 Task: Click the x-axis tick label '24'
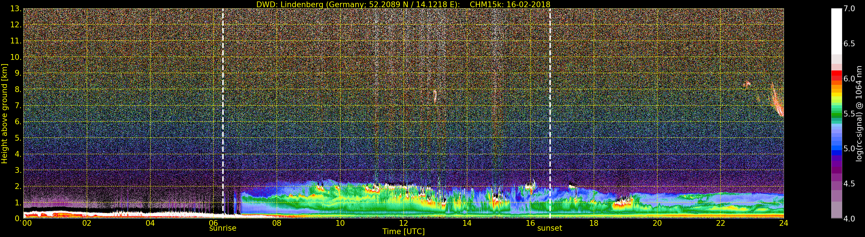[784, 223]
